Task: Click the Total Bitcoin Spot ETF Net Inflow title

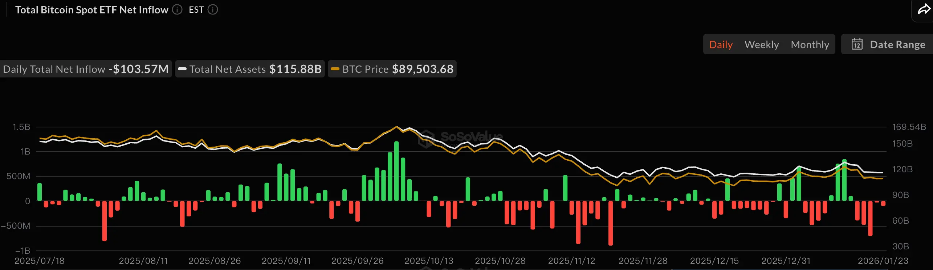Action: (91, 10)
